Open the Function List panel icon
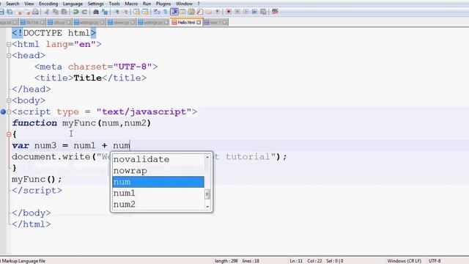Viewport: 469px width, 264px height. [x=199, y=12]
